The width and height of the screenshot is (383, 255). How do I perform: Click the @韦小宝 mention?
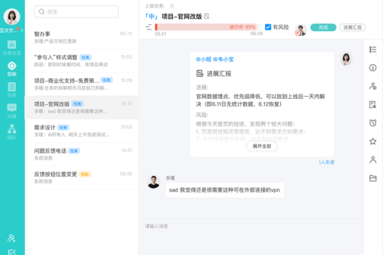point(223,59)
